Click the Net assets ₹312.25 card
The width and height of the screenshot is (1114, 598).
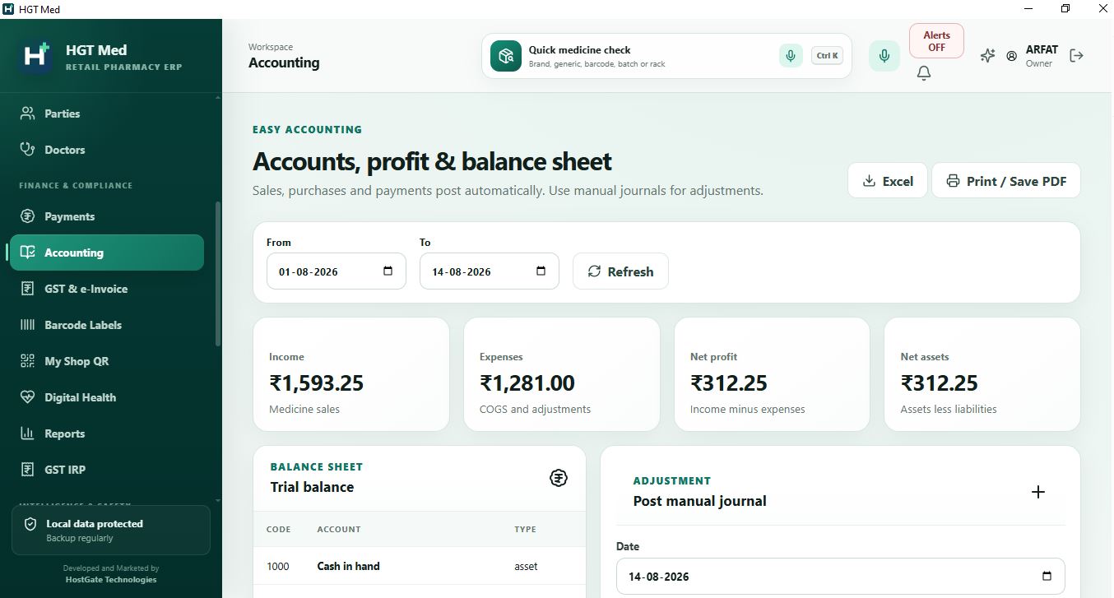tap(982, 374)
